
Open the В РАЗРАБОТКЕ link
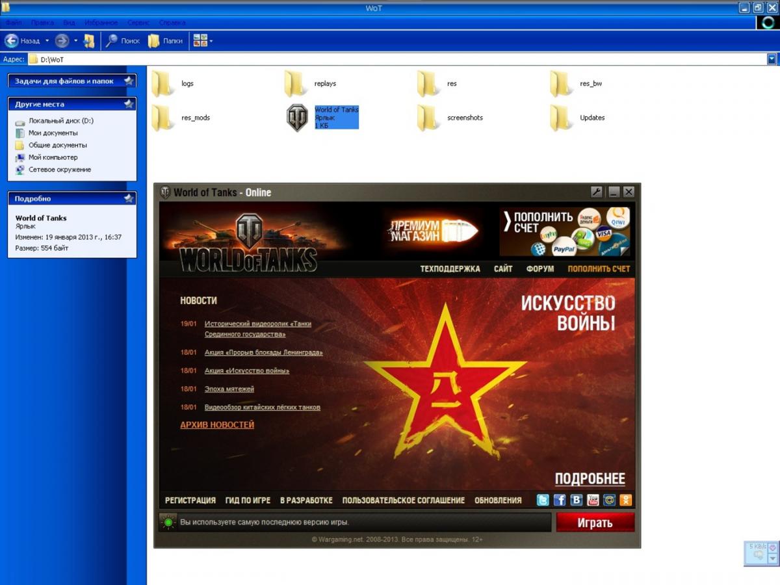point(306,500)
